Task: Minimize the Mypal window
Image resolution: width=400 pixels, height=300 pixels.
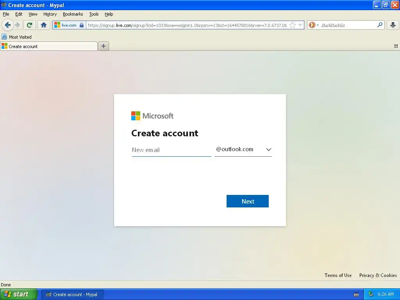Action: (377, 5)
